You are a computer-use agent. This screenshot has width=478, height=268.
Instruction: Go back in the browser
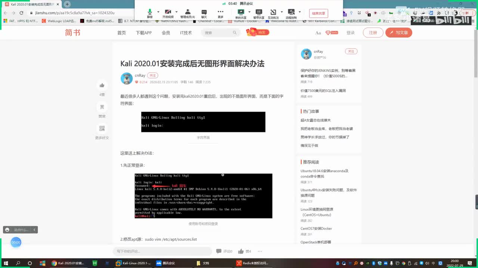click(5, 13)
